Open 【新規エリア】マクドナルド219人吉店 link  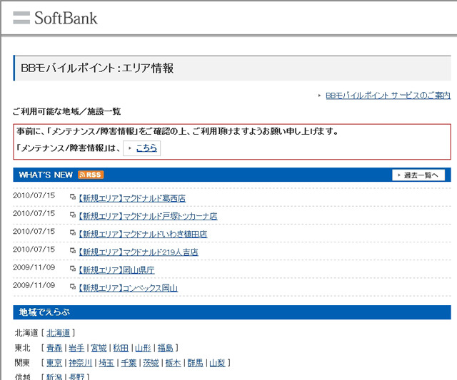[139, 252]
